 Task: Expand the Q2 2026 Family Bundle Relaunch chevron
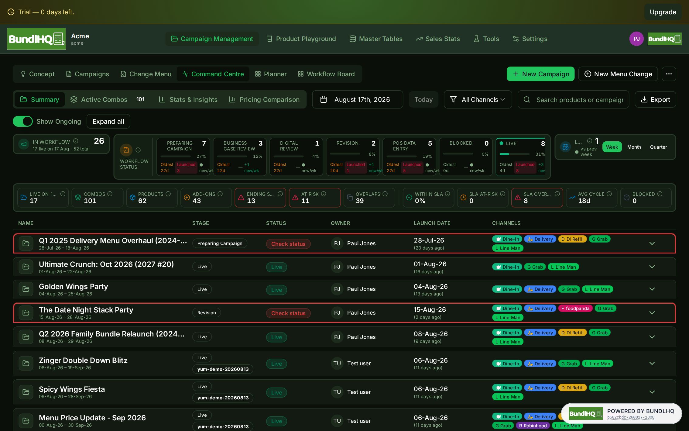pos(652,337)
